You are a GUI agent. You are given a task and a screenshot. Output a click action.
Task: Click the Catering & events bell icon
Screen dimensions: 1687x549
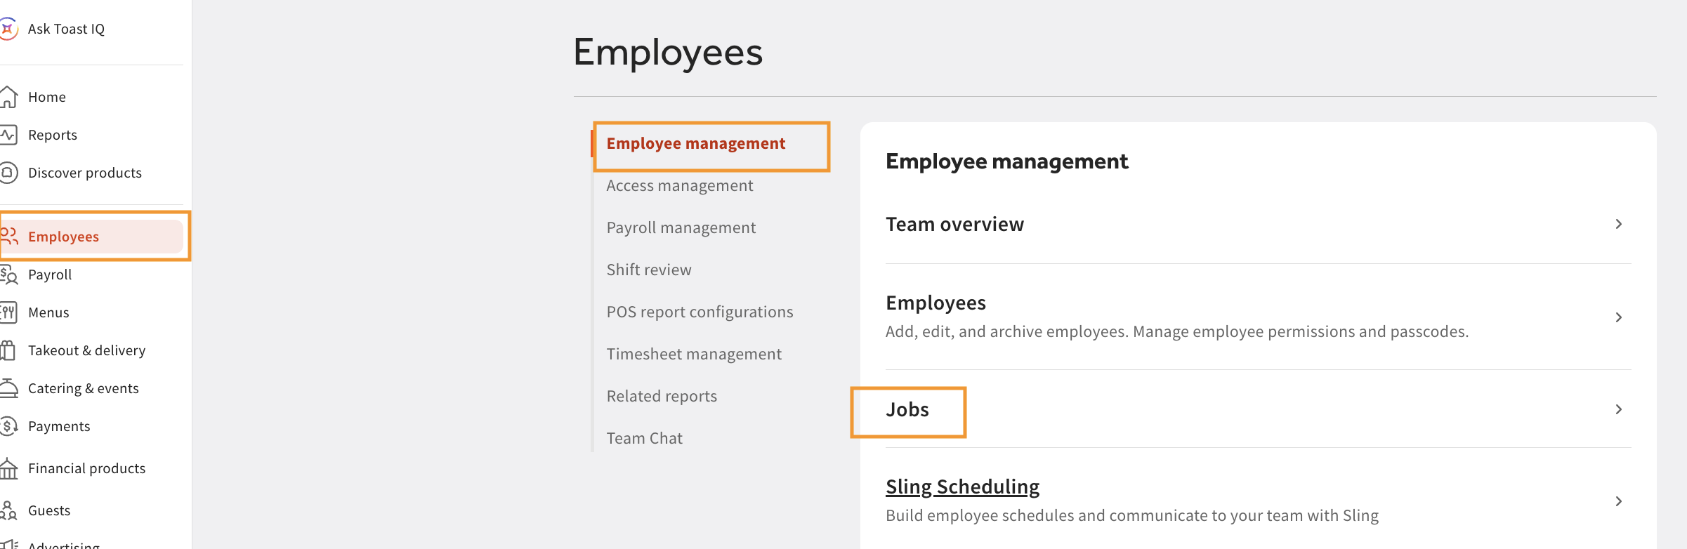[x=8, y=388]
